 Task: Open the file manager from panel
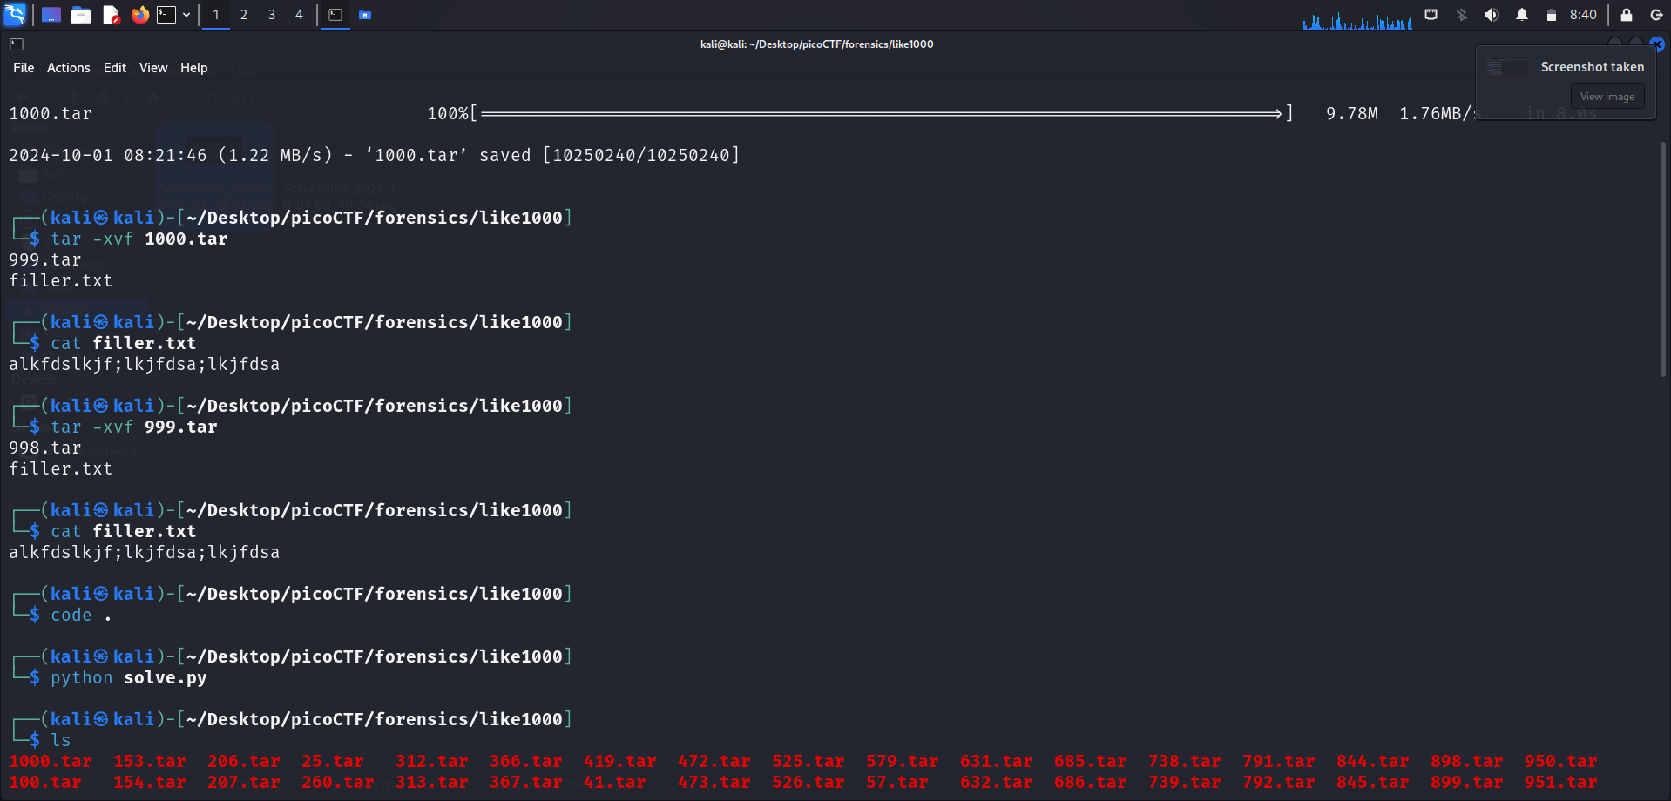(81, 15)
